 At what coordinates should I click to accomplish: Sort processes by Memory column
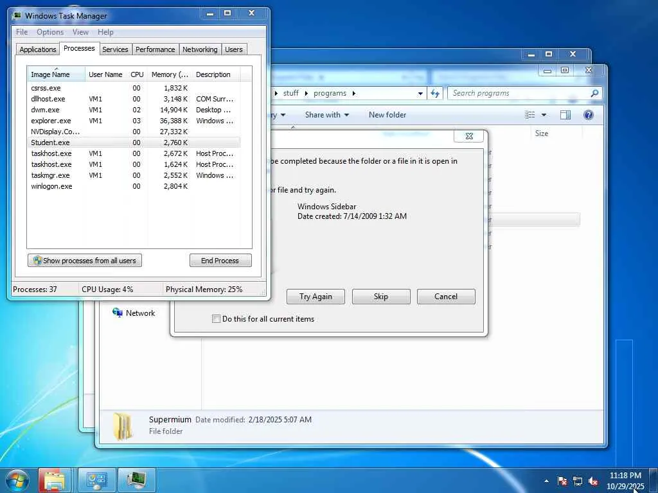[170, 74]
